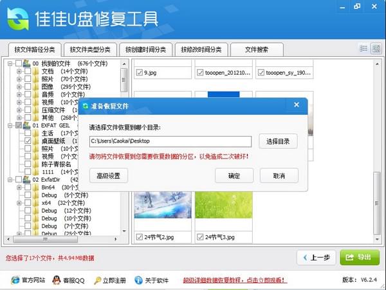
Task: Toggle the 桌面壁纸 folder checkbox
Action: (x=27, y=140)
